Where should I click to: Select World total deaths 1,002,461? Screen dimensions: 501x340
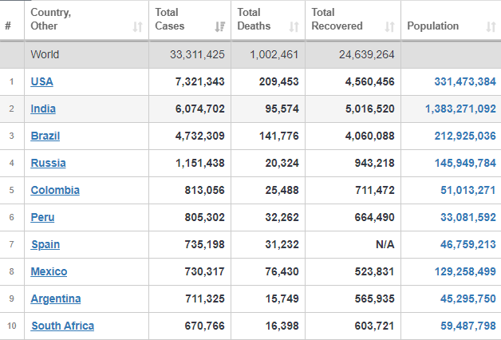pyautogui.click(x=274, y=54)
